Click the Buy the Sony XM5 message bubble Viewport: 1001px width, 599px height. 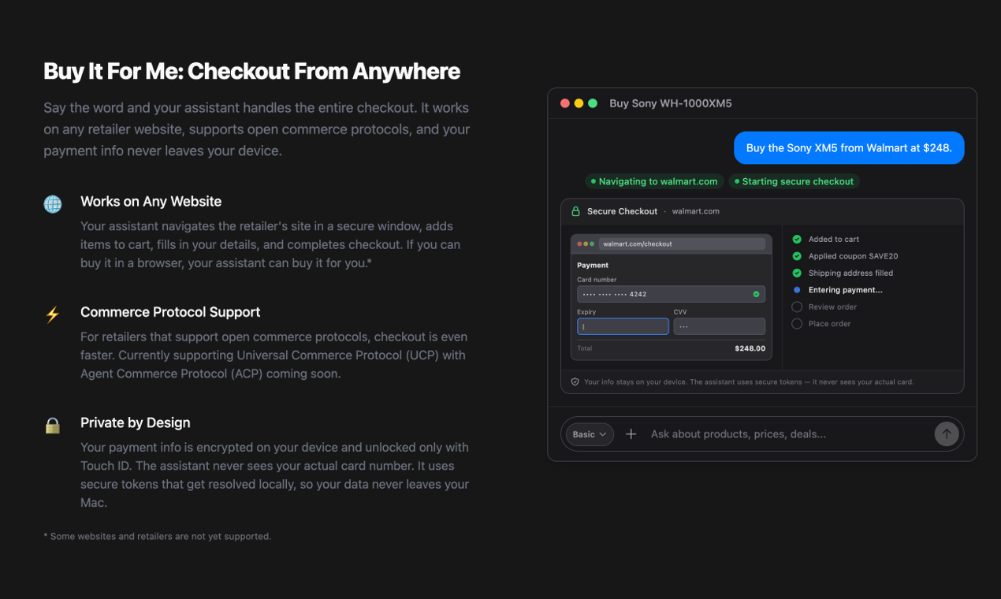[x=849, y=147]
